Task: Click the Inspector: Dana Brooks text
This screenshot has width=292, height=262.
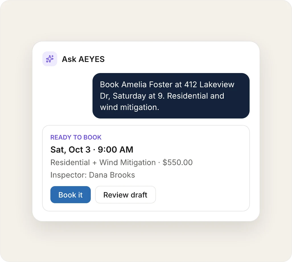Action: point(92,175)
